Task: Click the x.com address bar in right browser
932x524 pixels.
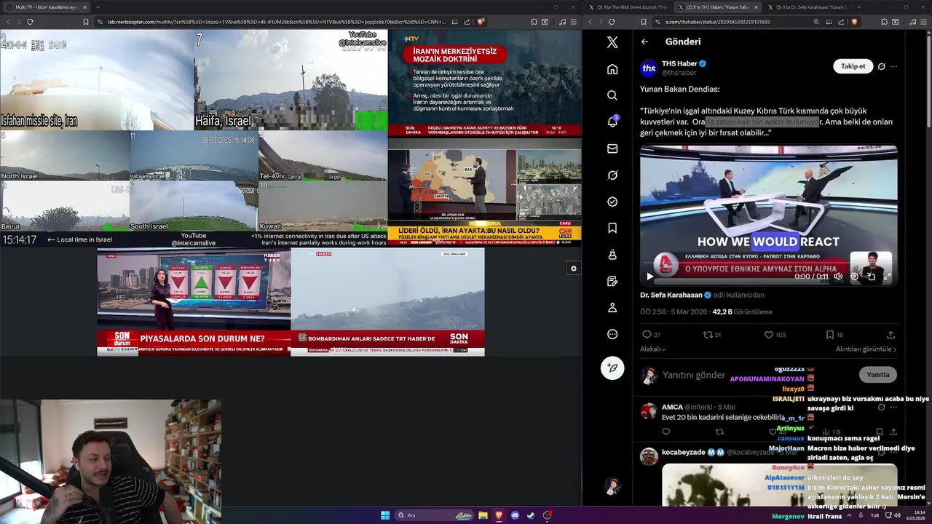Action: (718, 22)
